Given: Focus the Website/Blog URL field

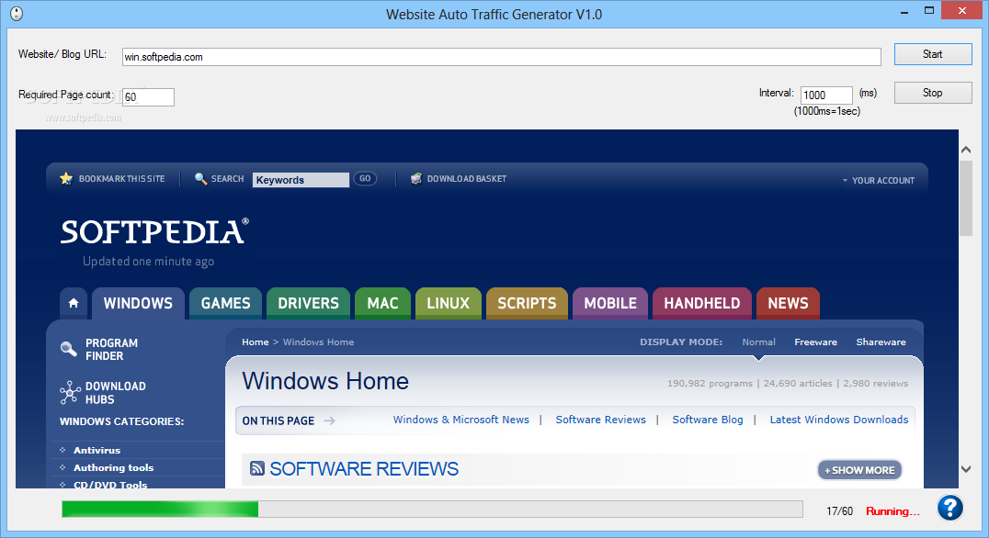Looking at the screenshot, I should point(502,57).
